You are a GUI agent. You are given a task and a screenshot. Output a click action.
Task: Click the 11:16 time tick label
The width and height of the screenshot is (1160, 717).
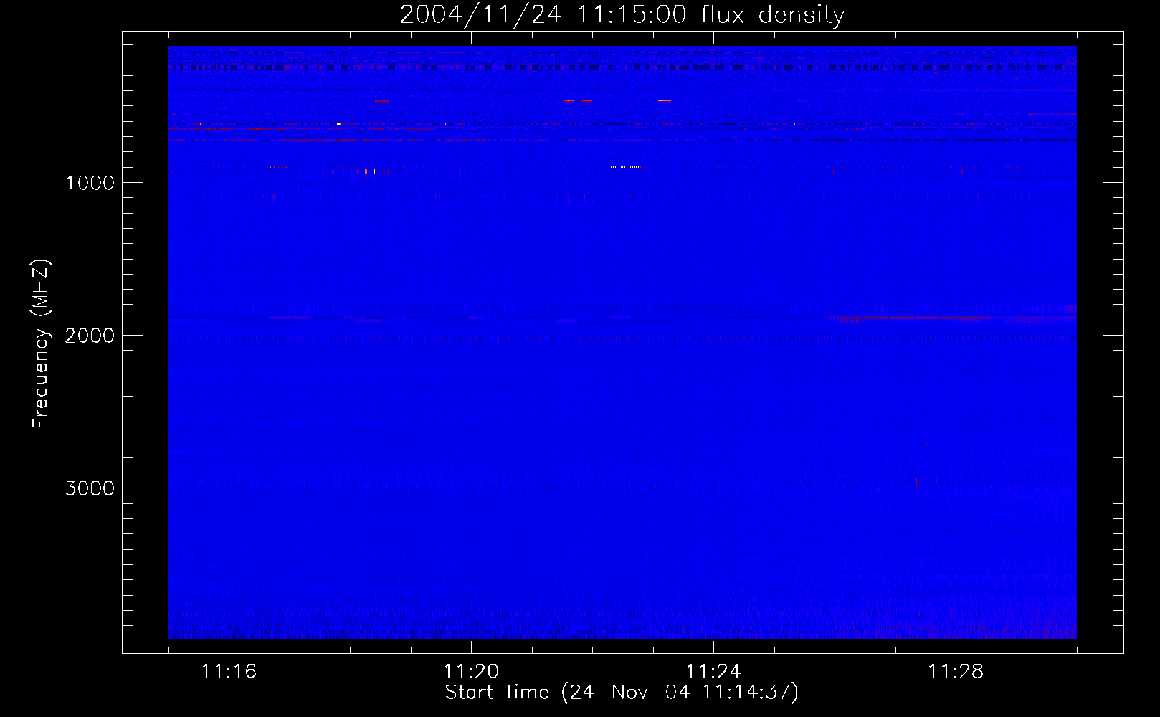[229, 671]
